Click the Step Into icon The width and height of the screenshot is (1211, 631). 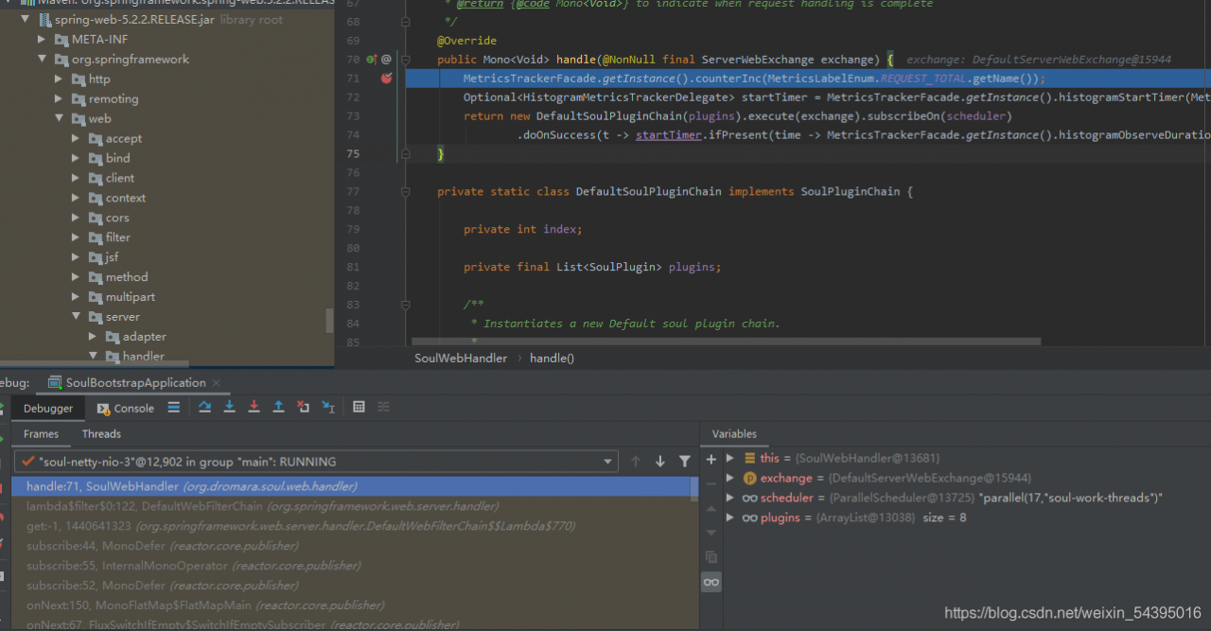coord(229,407)
